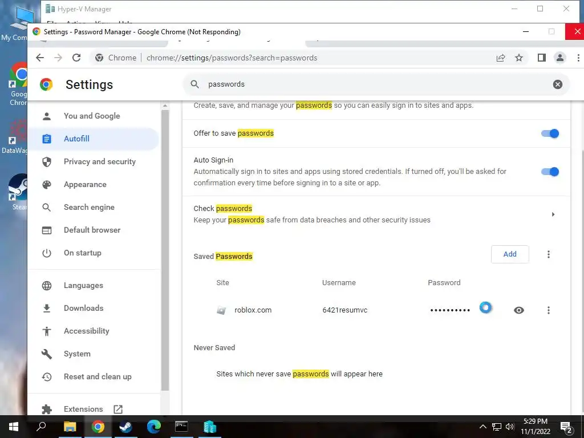Click the share page icon in address bar
The image size is (584, 438).
click(x=501, y=58)
